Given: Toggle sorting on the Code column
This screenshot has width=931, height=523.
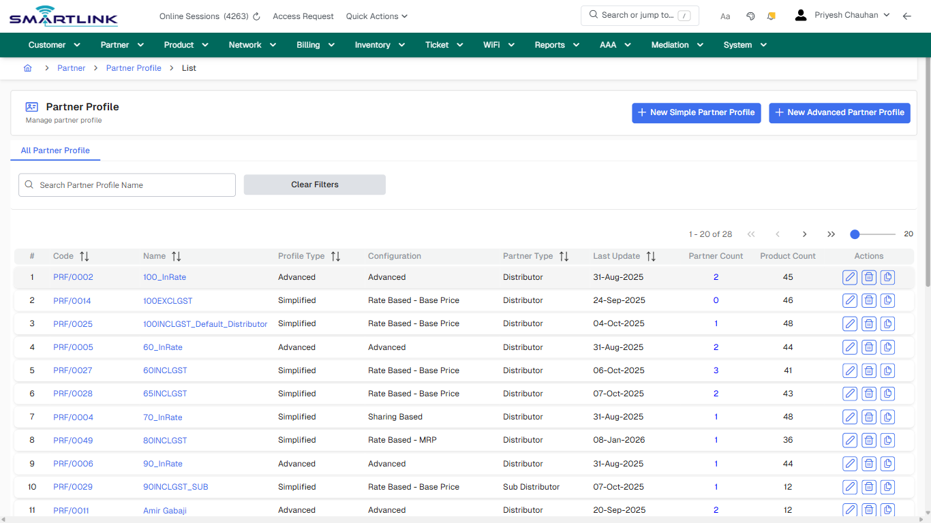Looking at the screenshot, I should pos(83,256).
